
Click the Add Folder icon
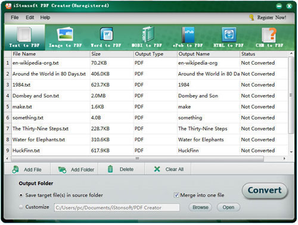(x=62, y=170)
